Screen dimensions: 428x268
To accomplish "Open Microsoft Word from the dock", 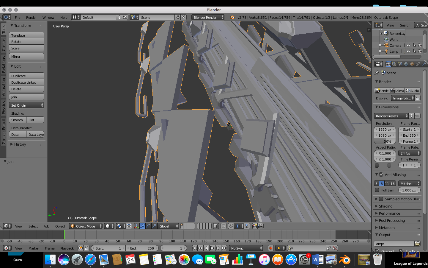I will (318, 260).
